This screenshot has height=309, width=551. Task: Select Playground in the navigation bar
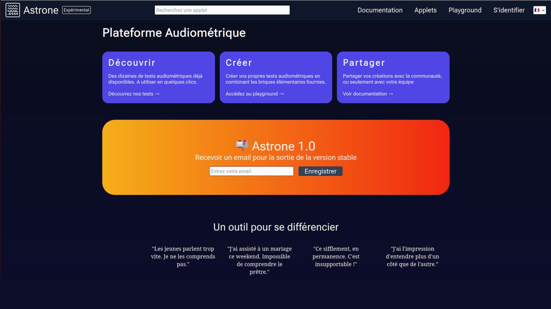tap(465, 10)
